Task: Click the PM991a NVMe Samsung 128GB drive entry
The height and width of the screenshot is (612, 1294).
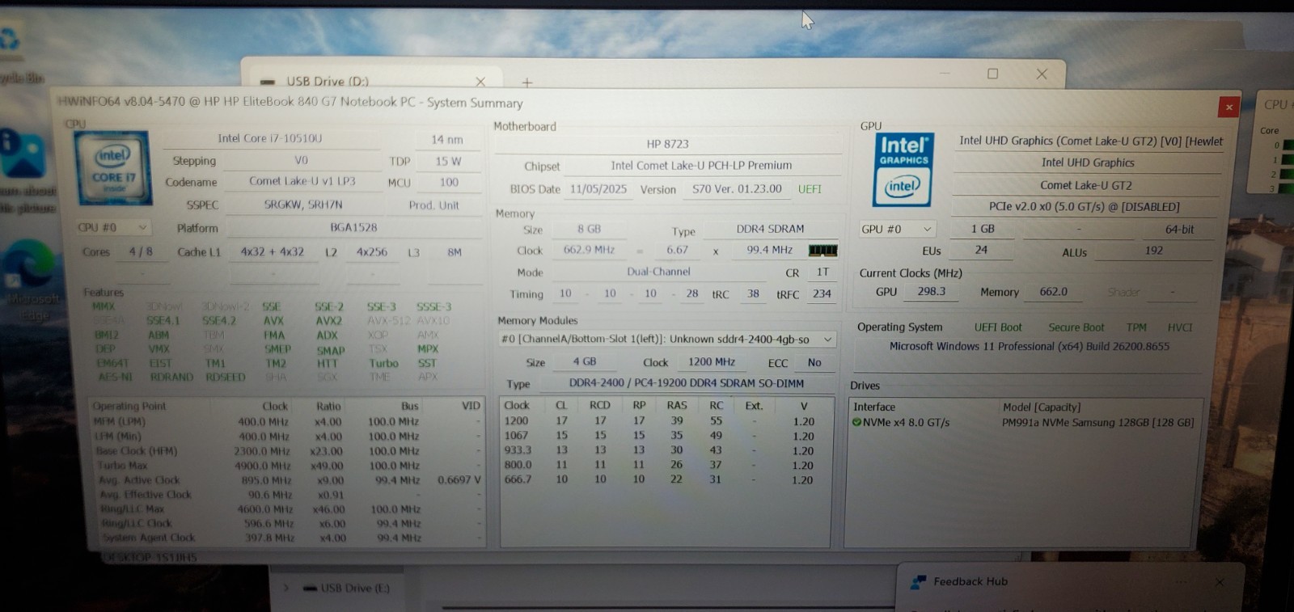Action: [x=1097, y=422]
